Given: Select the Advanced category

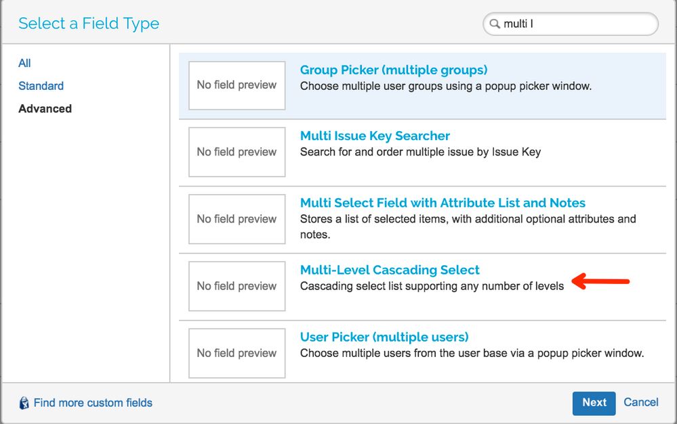Looking at the screenshot, I should pyautogui.click(x=45, y=109).
